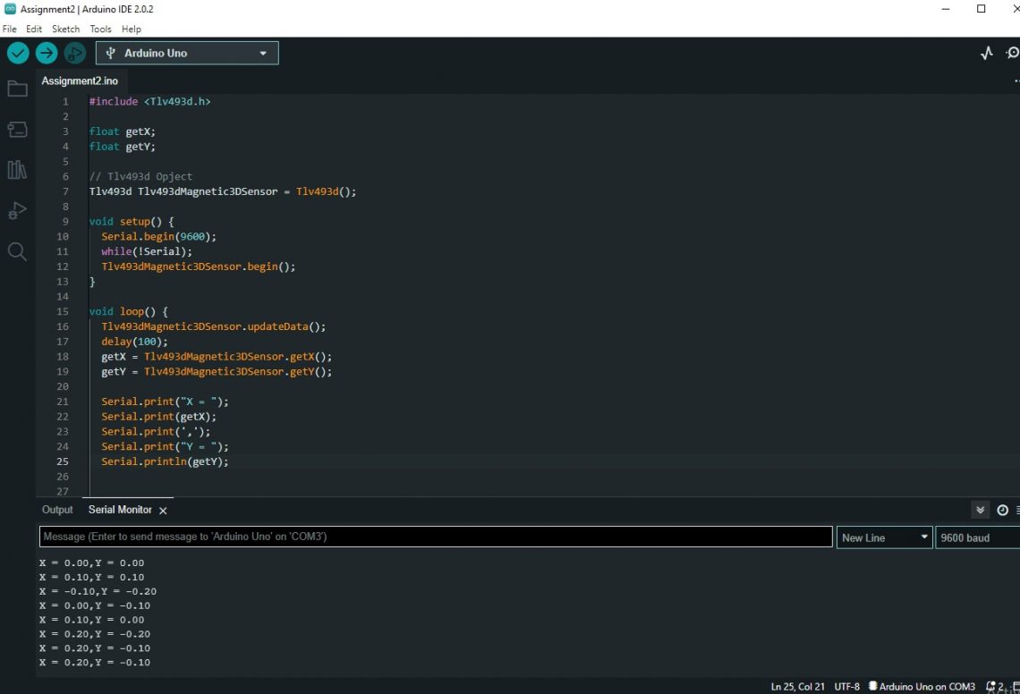Click line number 25 in the gutter
The height and width of the screenshot is (694, 1020).
coord(63,461)
